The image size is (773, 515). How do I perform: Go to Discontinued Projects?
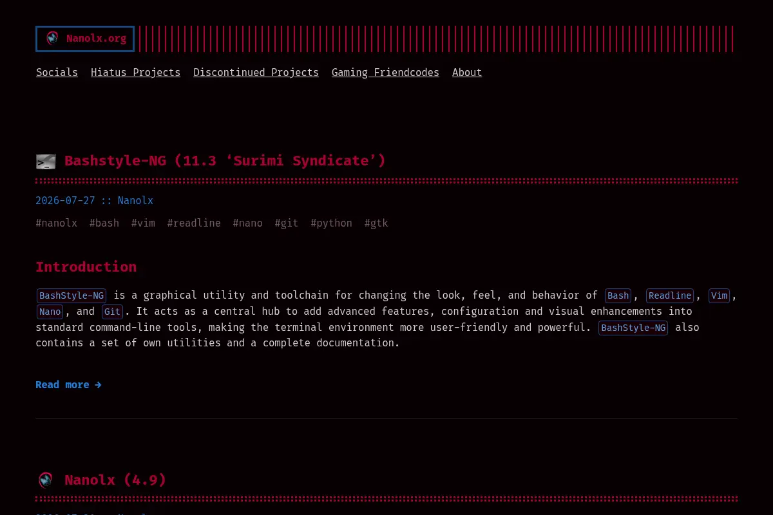click(256, 72)
